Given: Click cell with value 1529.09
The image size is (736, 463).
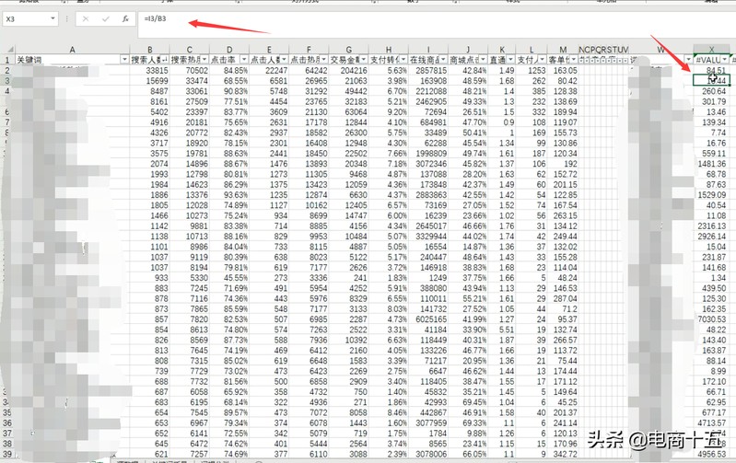Looking at the screenshot, I should (712, 194).
